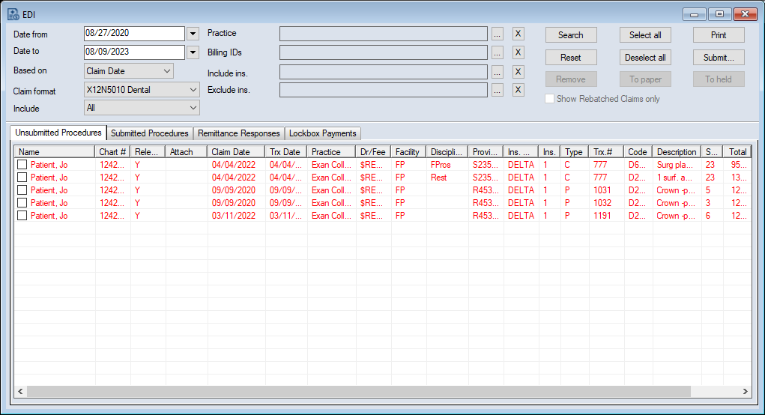Check the first Patient, Jo row checkbox

pos(22,165)
